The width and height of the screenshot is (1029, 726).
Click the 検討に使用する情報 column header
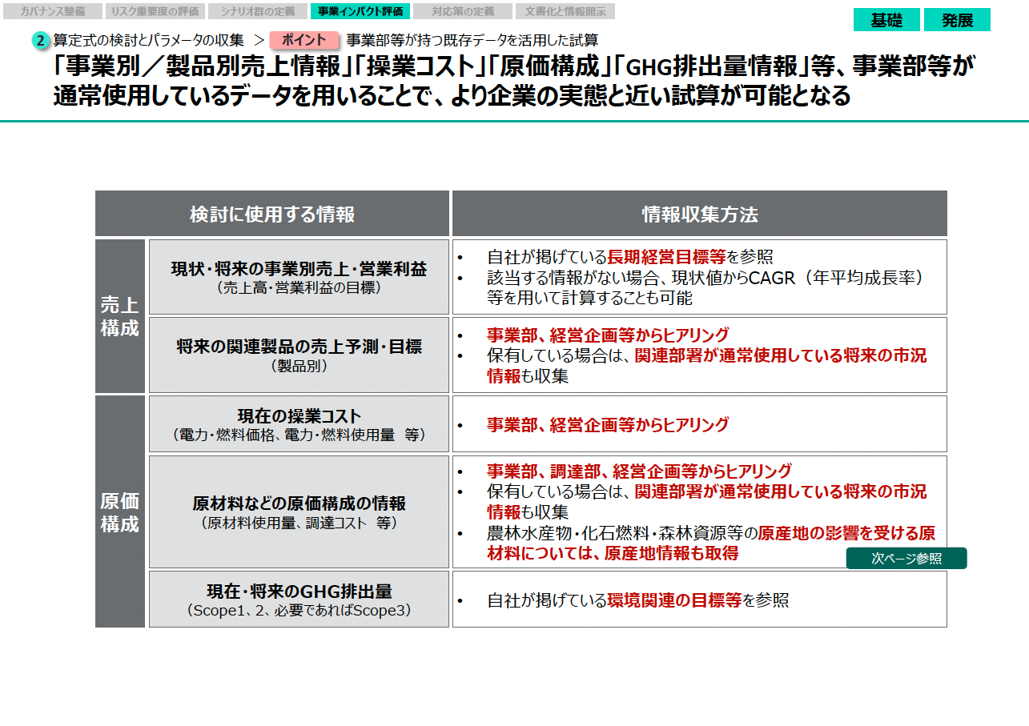(272, 214)
